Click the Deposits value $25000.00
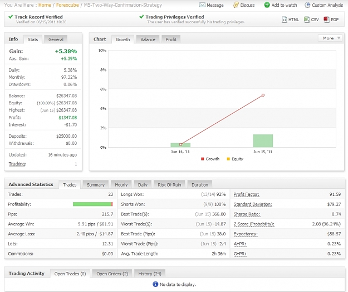Screen dimensions: 348x292 [x=67, y=136]
